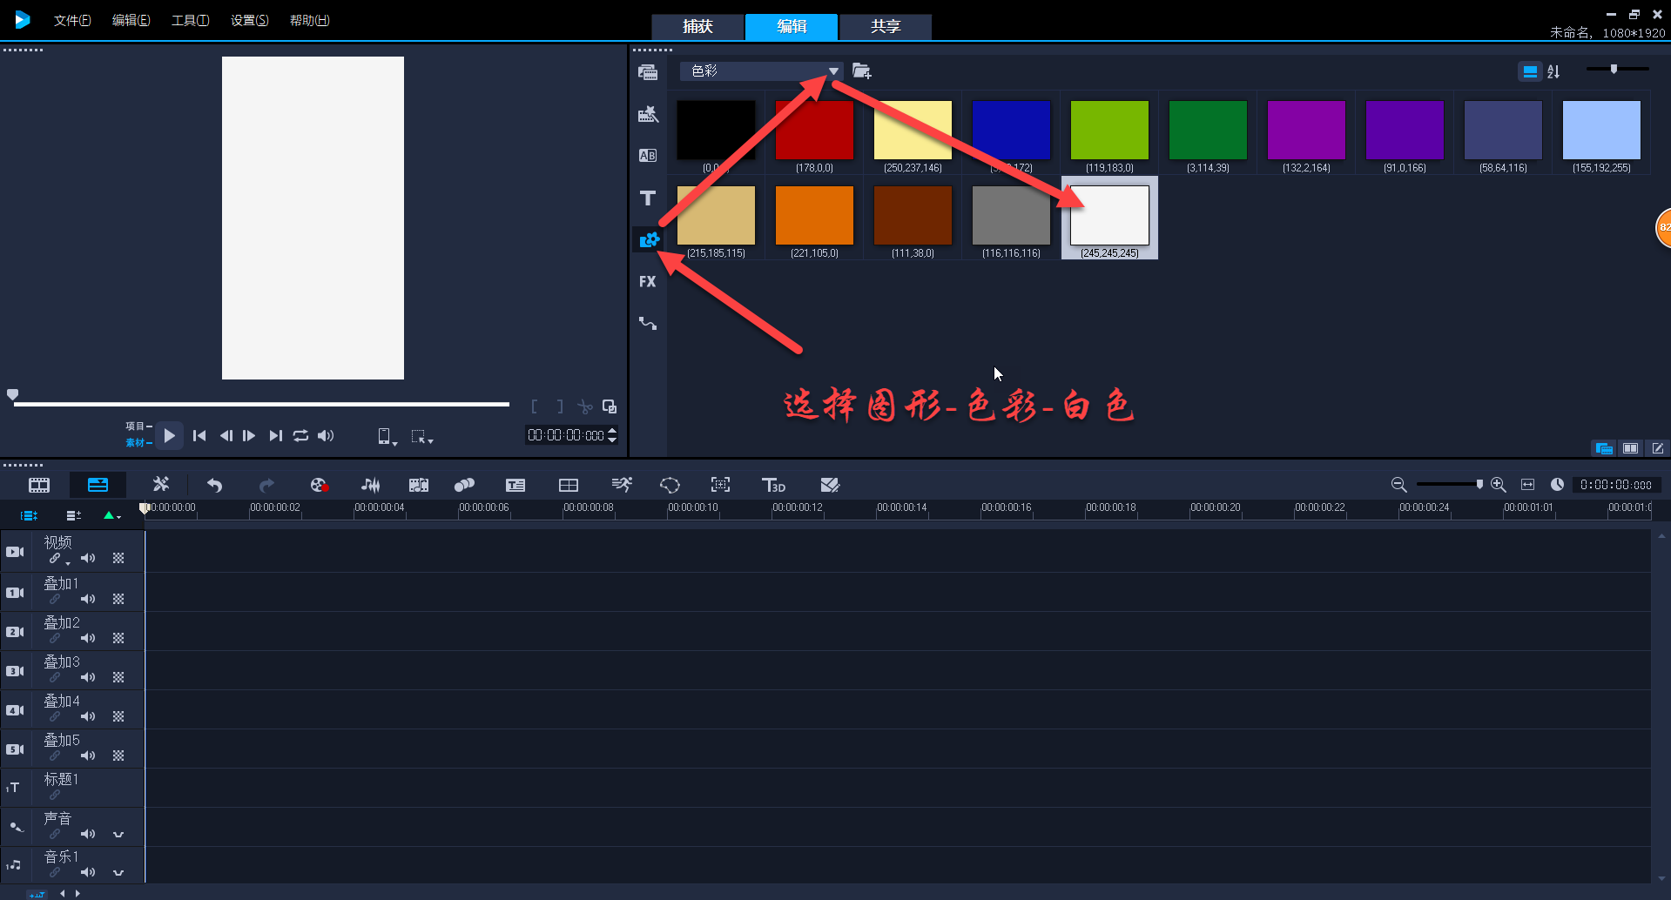Open the auto music icon
The image size is (1671, 900).
[x=419, y=485]
